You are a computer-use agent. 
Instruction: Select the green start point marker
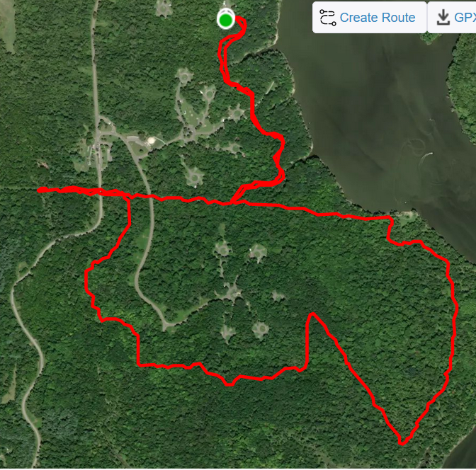(x=225, y=20)
